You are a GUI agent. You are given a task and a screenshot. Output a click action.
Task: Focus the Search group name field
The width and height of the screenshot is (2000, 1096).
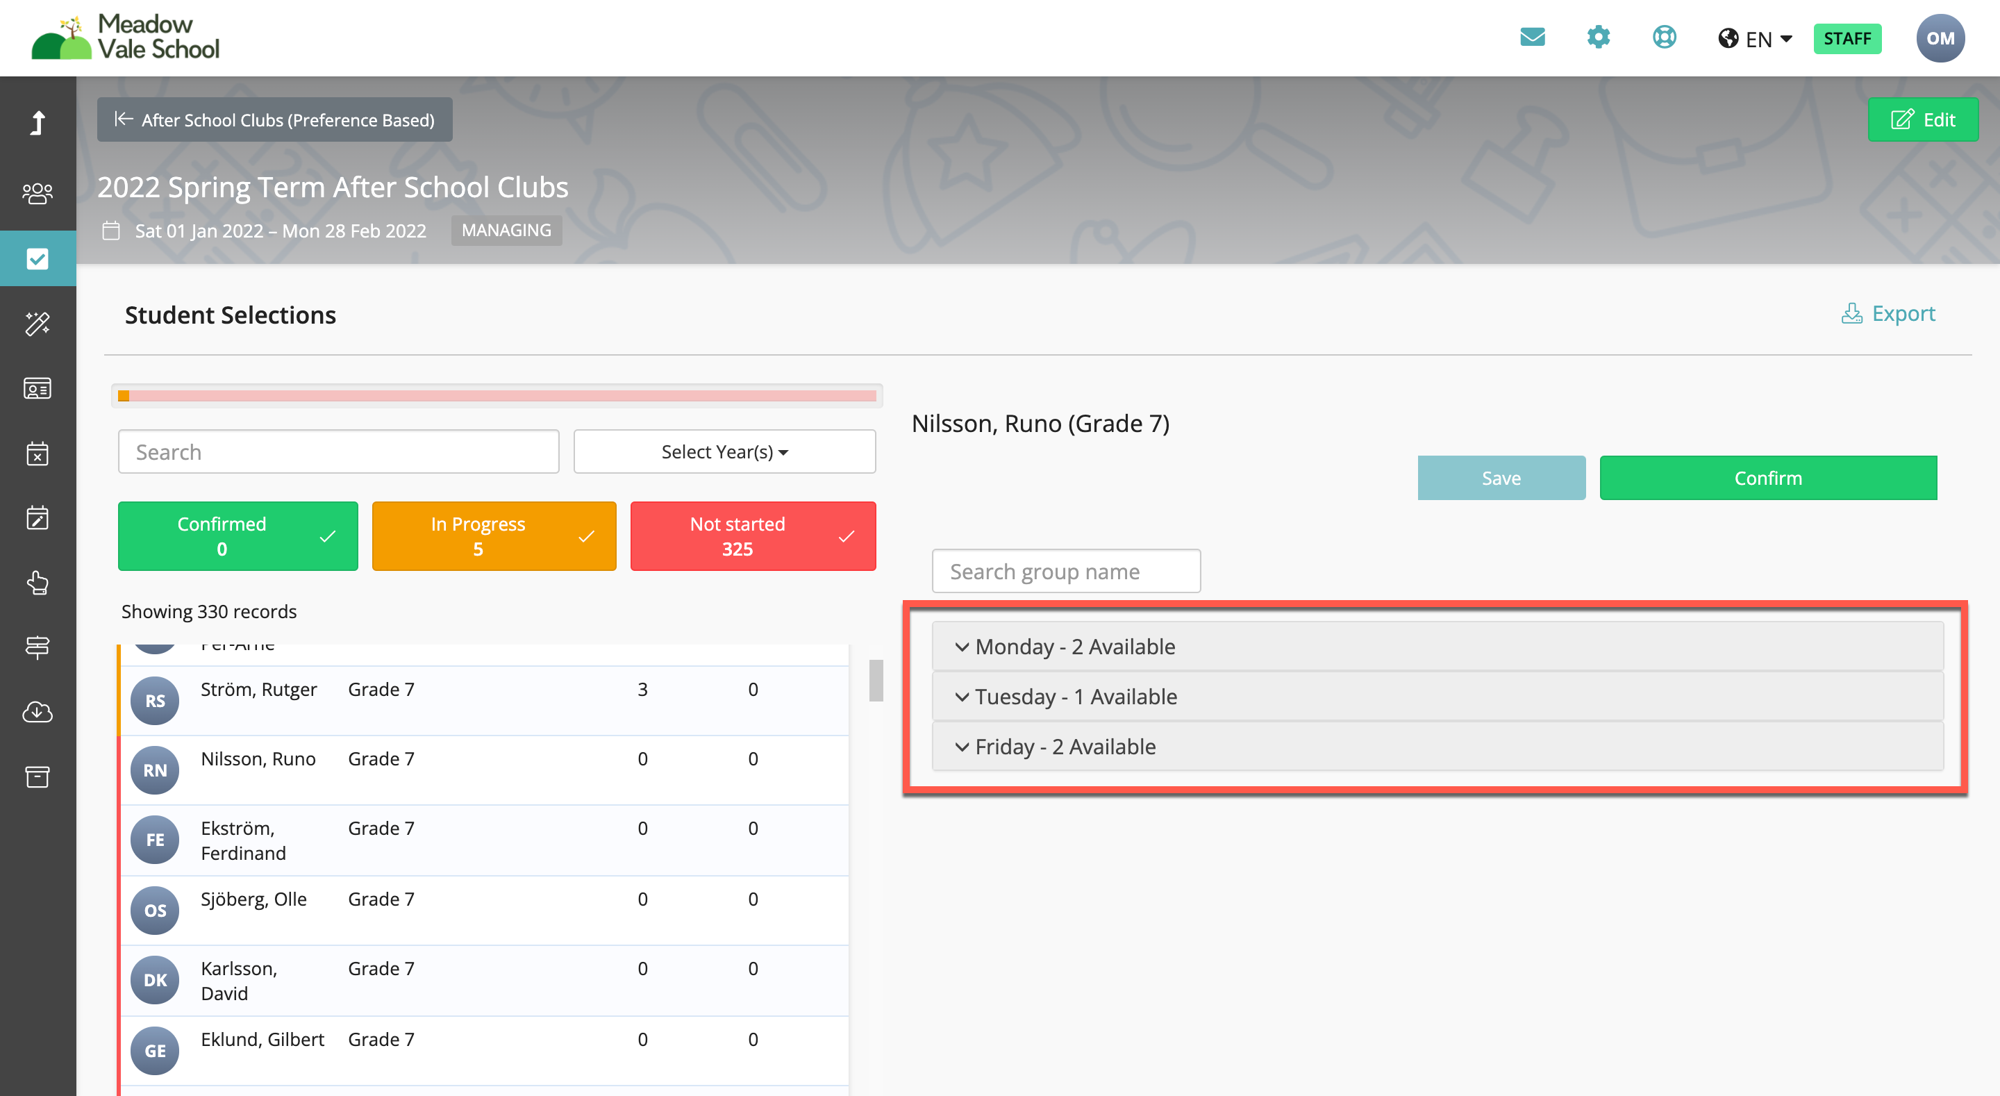coord(1066,571)
